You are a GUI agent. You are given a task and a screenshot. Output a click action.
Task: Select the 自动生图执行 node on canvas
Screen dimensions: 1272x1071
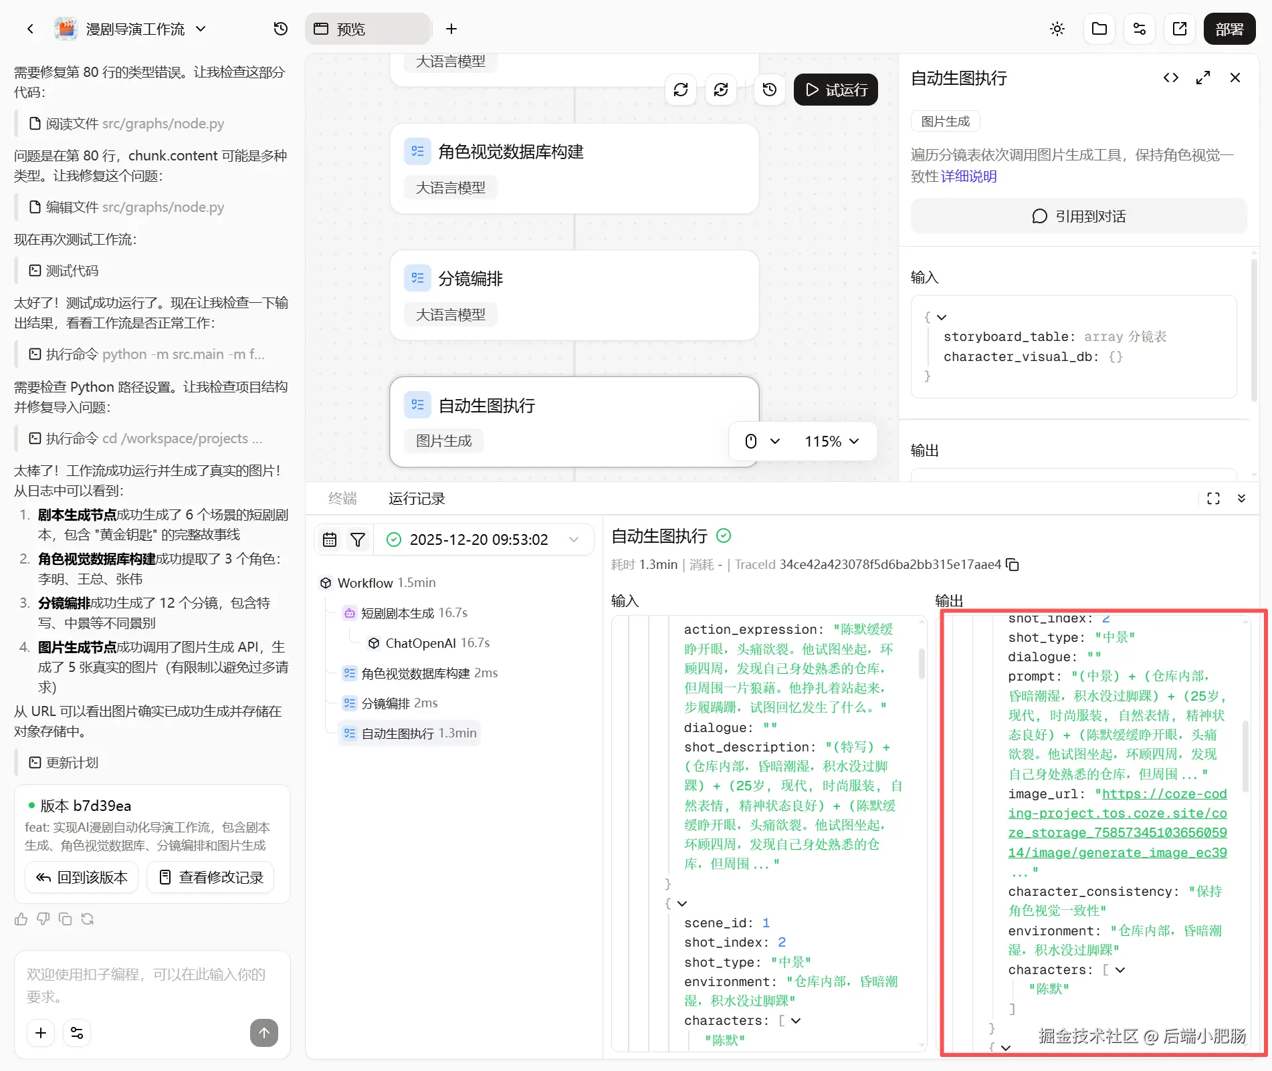coord(574,422)
